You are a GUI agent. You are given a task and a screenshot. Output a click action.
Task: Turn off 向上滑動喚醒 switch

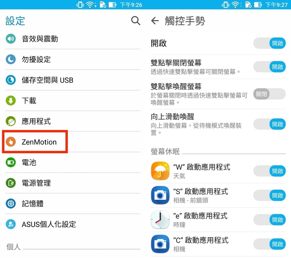(x=269, y=124)
